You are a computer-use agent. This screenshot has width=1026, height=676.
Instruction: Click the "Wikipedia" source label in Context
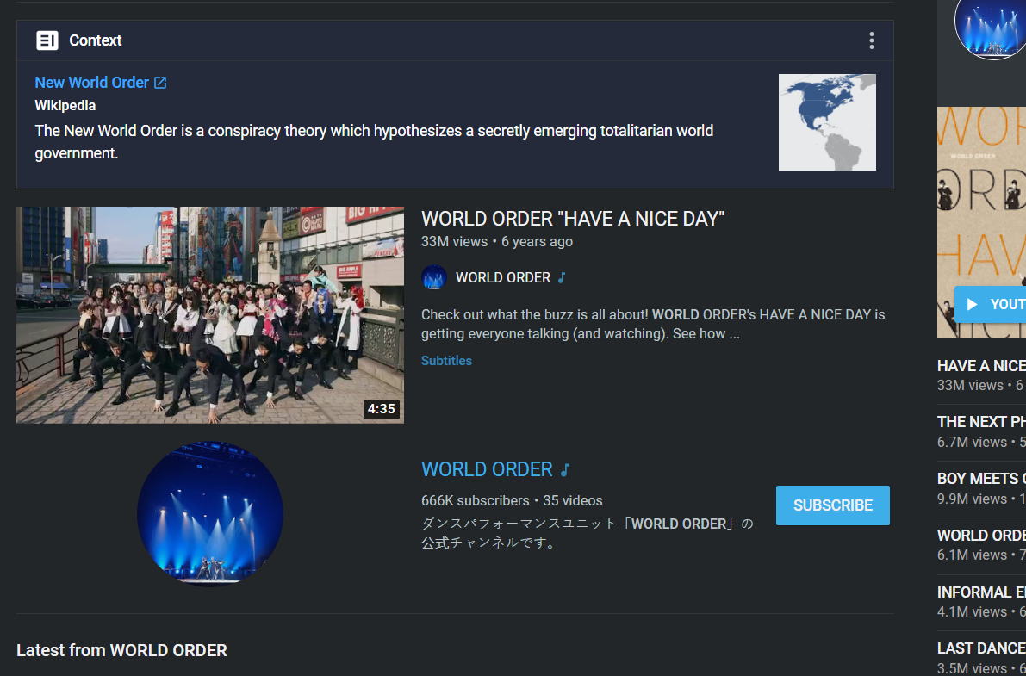(x=65, y=105)
